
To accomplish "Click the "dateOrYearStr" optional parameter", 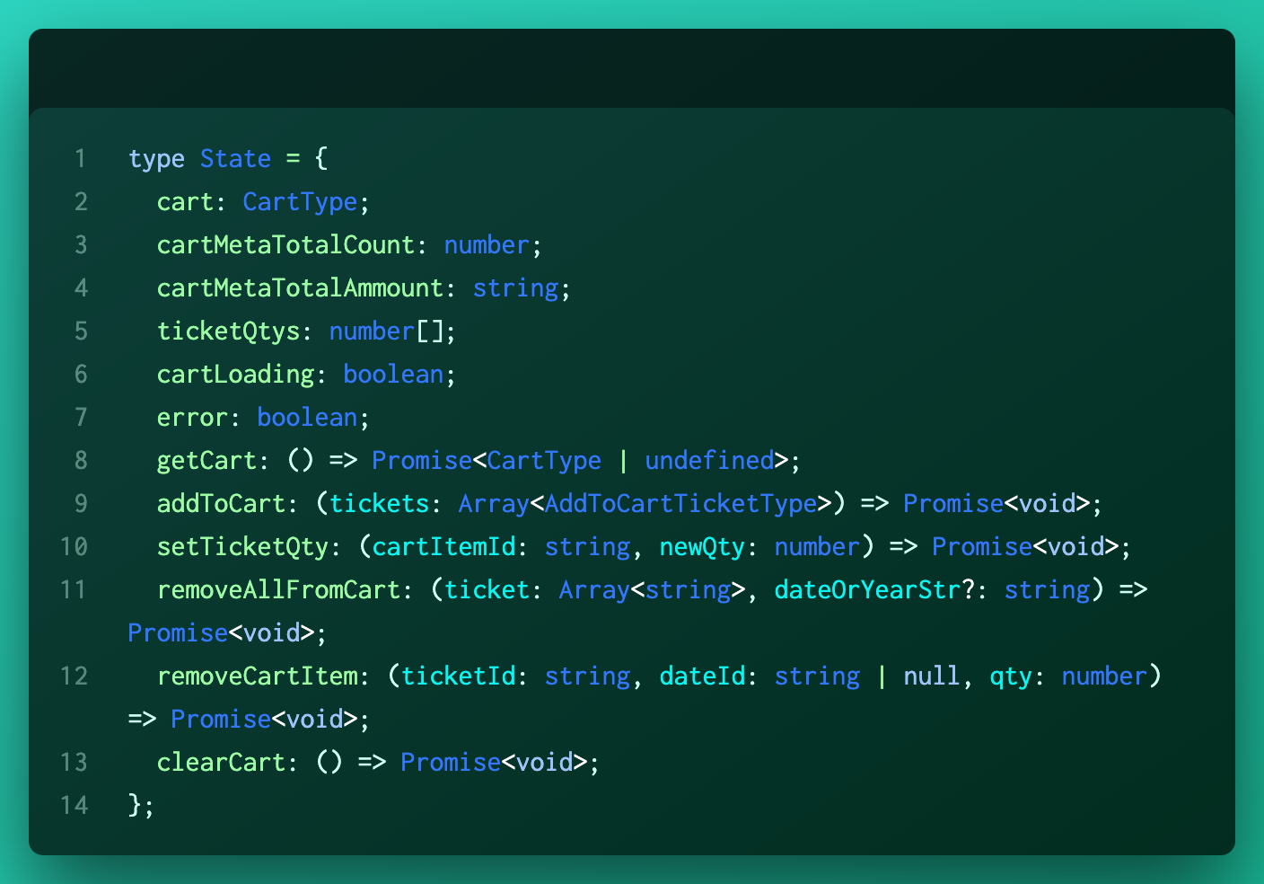I will 867,590.
